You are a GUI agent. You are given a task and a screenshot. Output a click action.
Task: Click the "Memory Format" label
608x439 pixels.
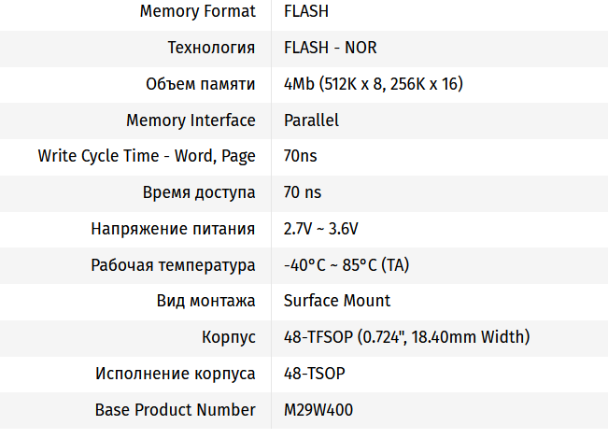[197, 11]
